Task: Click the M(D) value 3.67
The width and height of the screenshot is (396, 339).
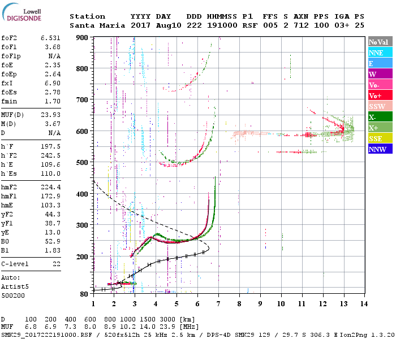Action: (x=53, y=124)
